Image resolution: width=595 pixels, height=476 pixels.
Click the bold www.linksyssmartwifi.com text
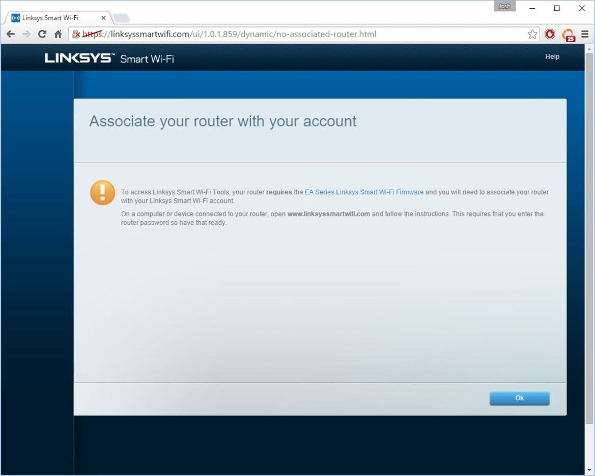(x=329, y=214)
